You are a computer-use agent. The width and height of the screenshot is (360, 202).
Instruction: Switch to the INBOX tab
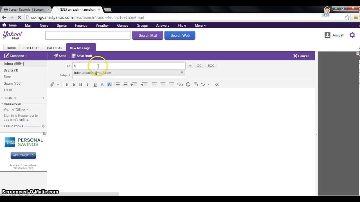[12, 48]
